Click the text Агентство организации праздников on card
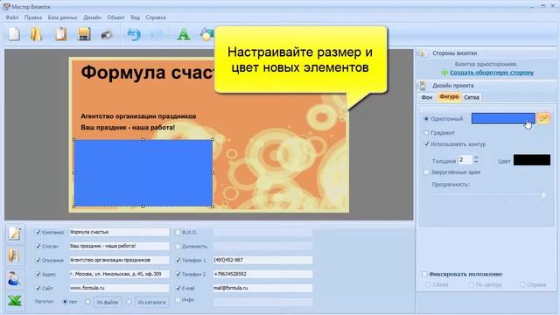This screenshot has height=315, width=560. click(x=138, y=116)
